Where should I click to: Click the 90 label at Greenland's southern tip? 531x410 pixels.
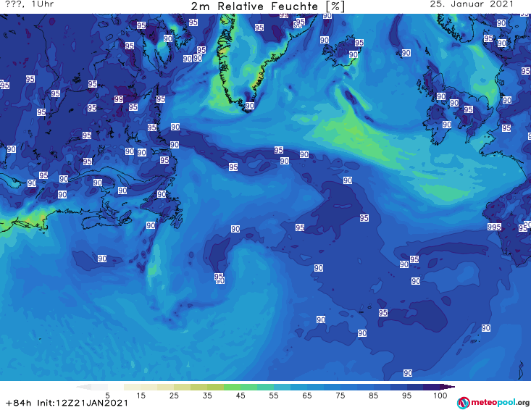(250, 106)
